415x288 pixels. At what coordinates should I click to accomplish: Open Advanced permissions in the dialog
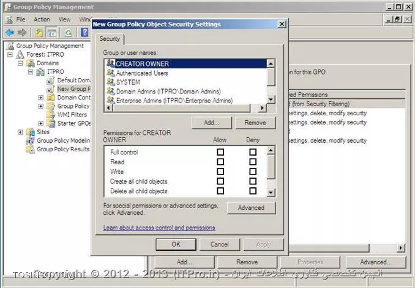pyautogui.click(x=251, y=208)
